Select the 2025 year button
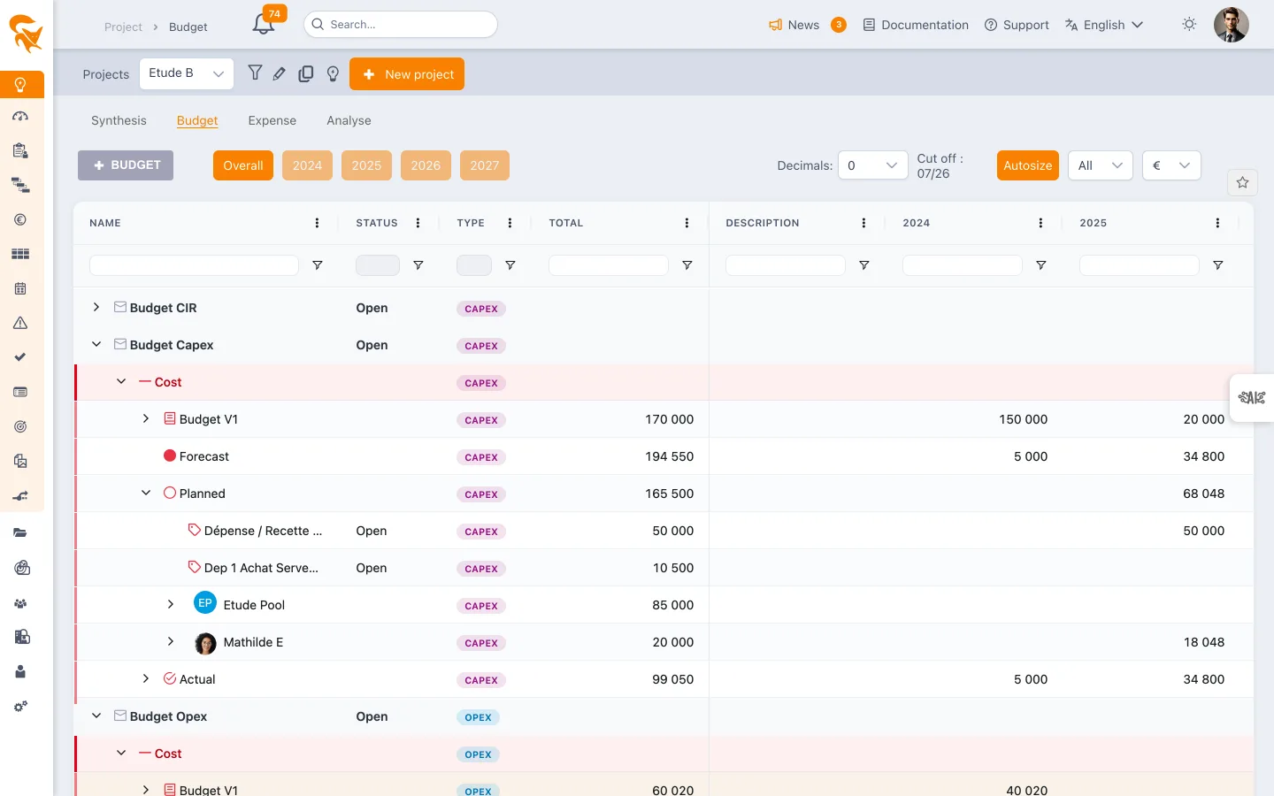 pyautogui.click(x=366, y=165)
